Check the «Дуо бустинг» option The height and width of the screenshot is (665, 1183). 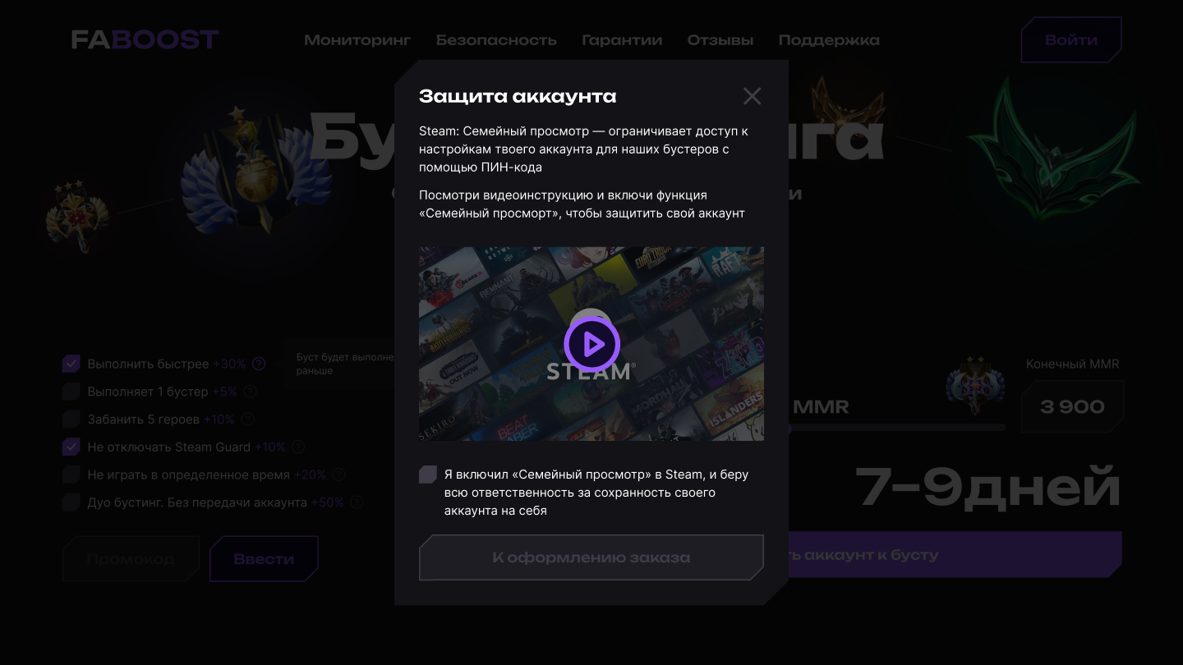(x=71, y=502)
